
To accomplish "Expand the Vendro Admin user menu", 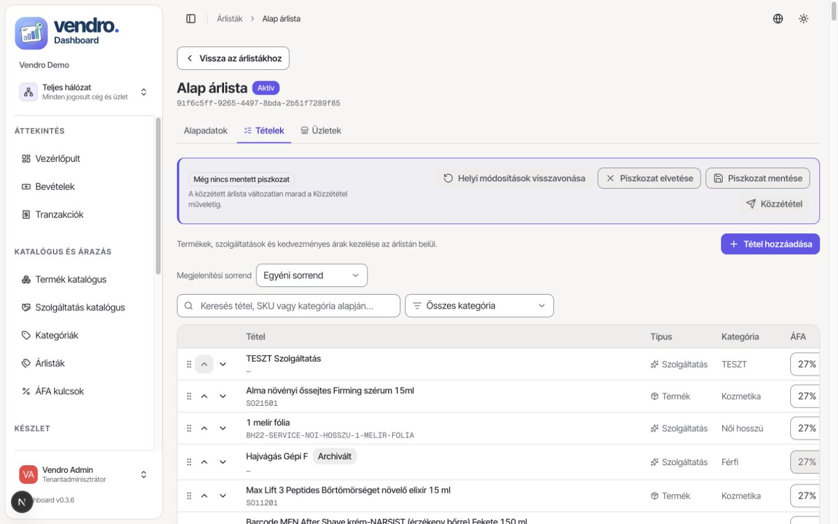I will (x=85, y=474).
